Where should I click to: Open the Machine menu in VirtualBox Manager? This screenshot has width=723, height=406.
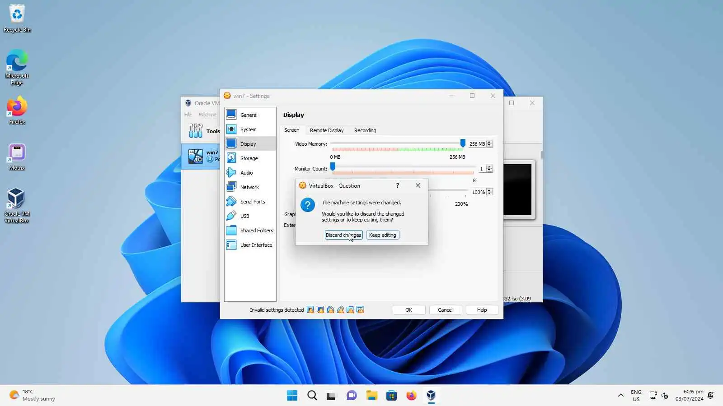tap(208, 115)
